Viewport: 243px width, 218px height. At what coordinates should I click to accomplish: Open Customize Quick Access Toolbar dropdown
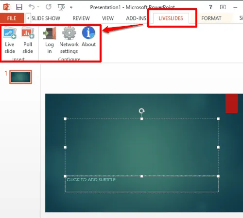point(71,7)
